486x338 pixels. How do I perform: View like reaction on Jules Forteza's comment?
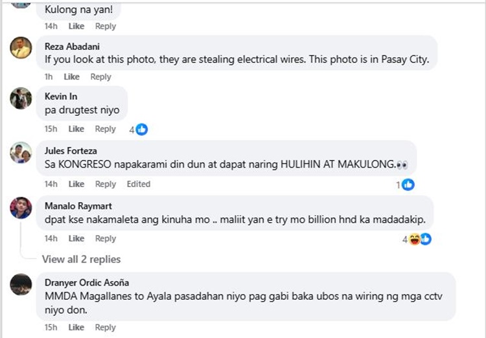click(405, 185)
